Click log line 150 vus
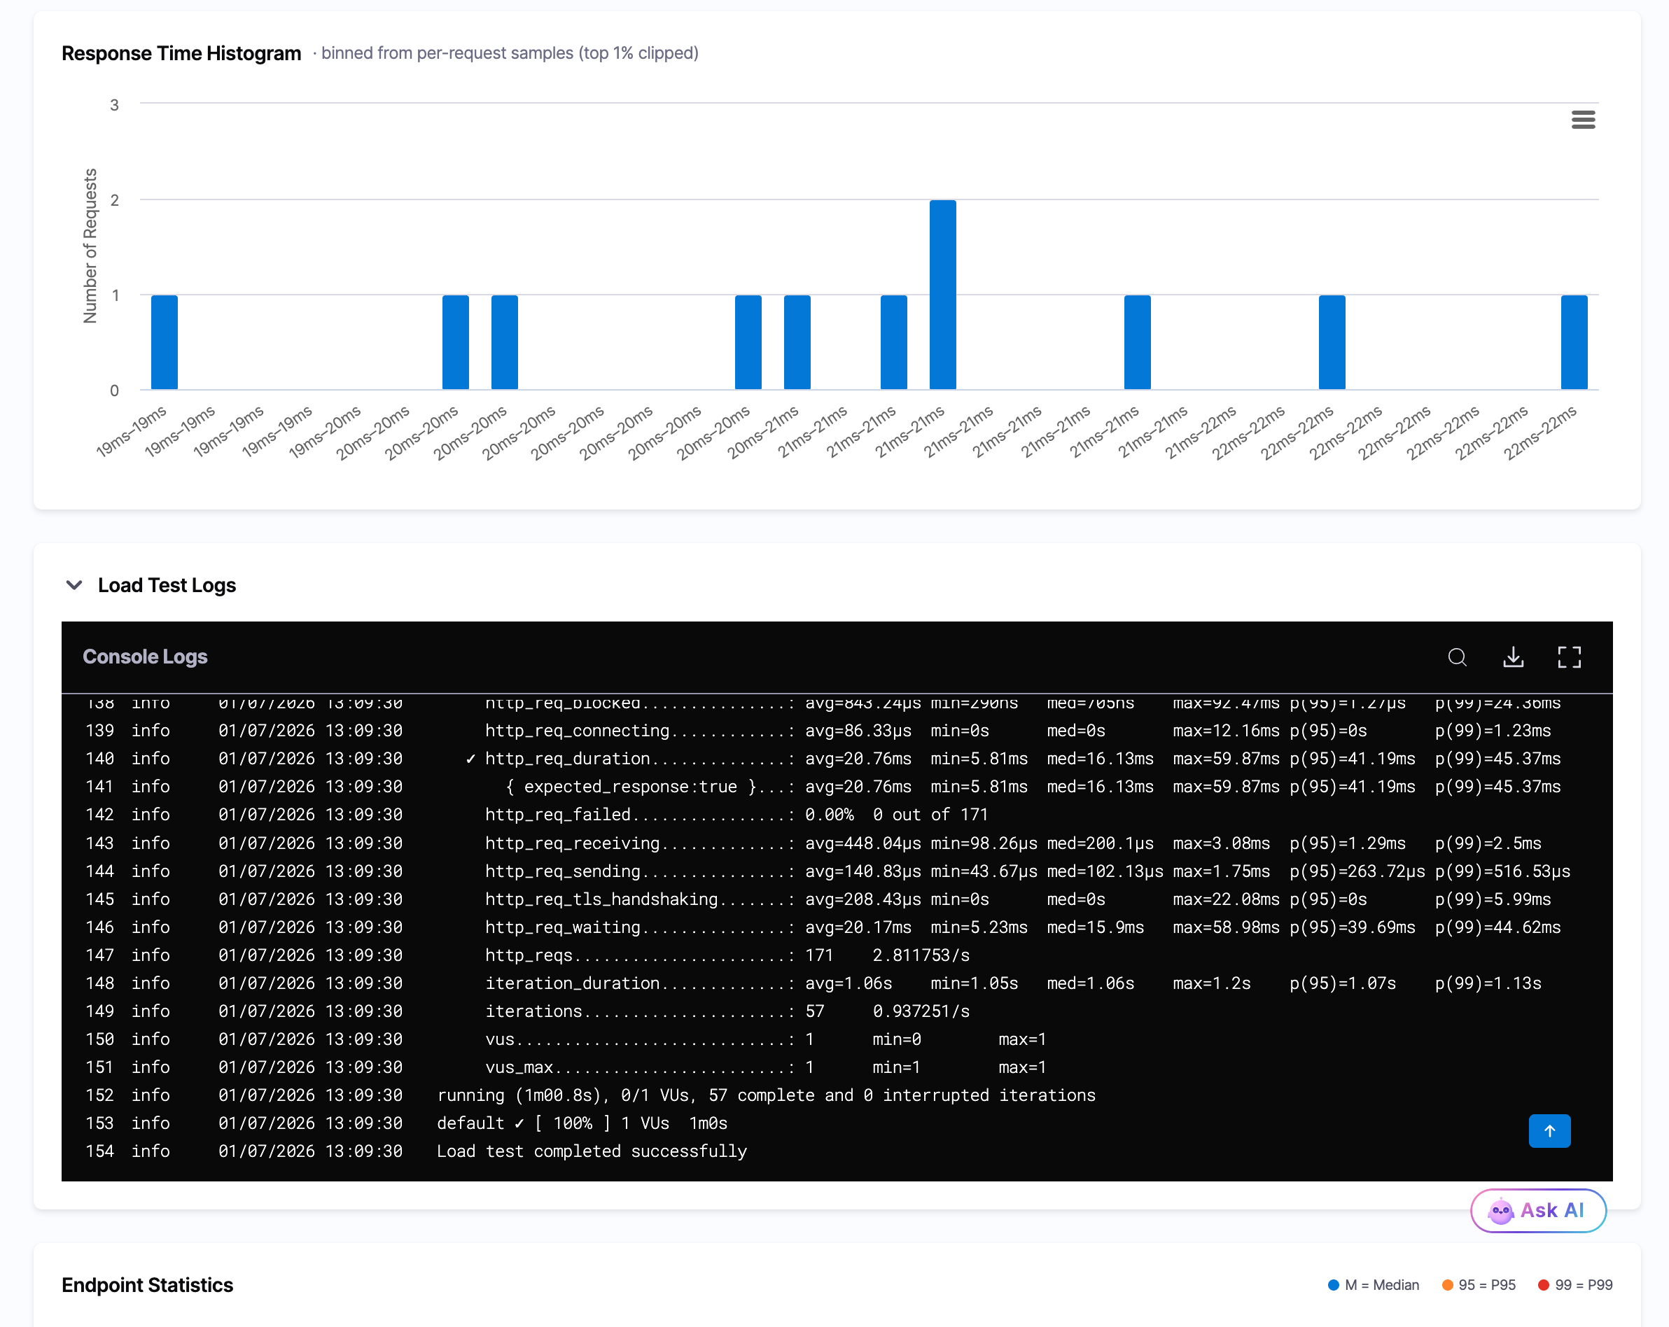 pos(837,1039)
